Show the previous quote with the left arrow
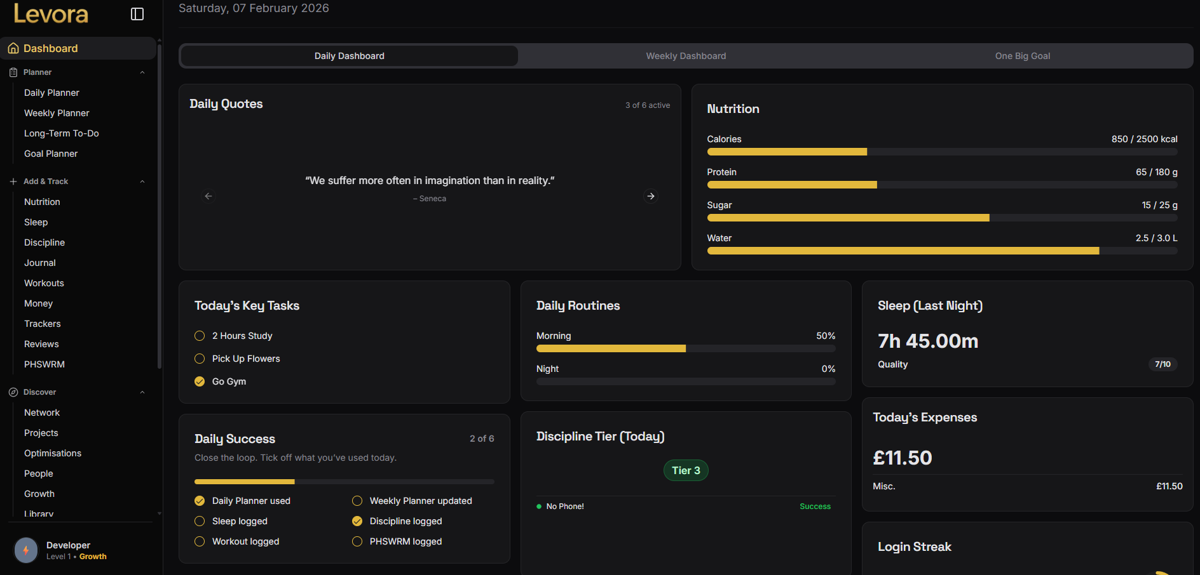This screenshot has width=1200, height=575. point(208,196)
